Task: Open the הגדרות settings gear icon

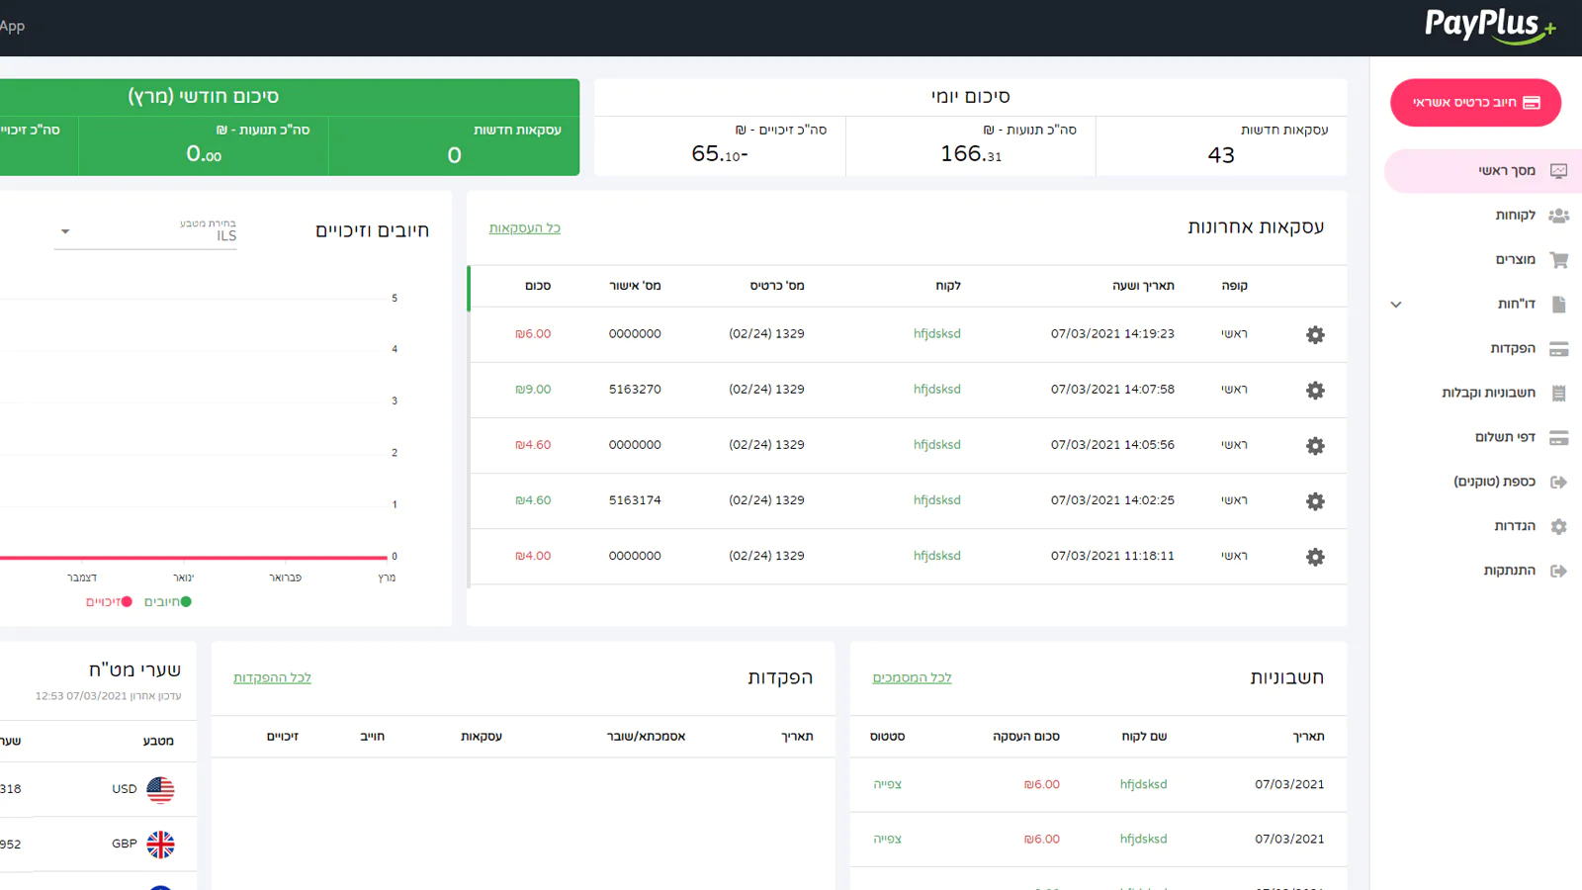Action: pyautogui.click(x=1560, y=526)
